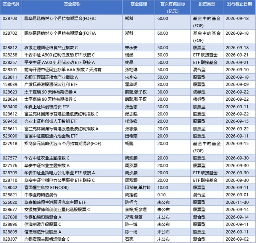This screenshot has width=256, height=243.
Task: Select 首次募集目标 (亿元) header
Action: (173, 7)
